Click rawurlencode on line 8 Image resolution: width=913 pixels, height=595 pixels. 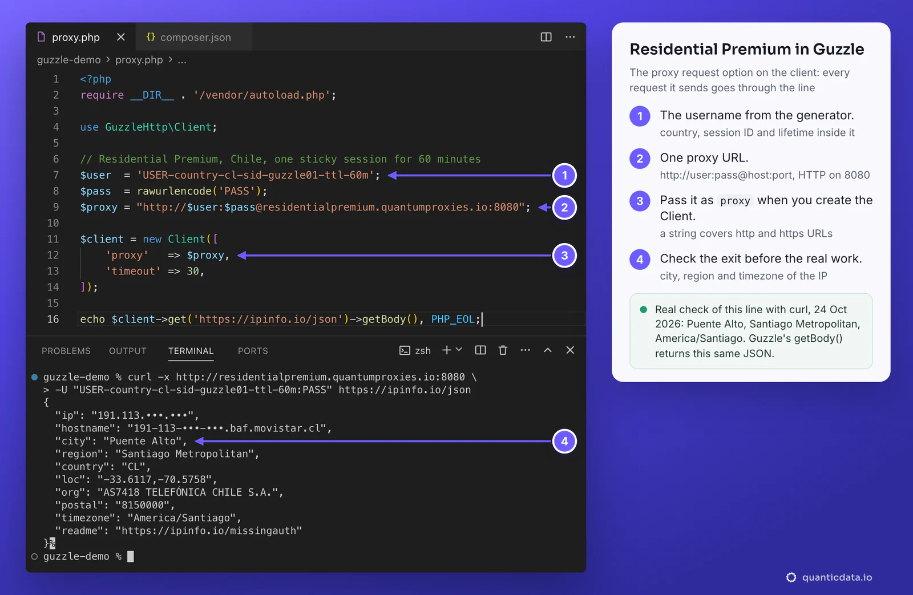174,191
